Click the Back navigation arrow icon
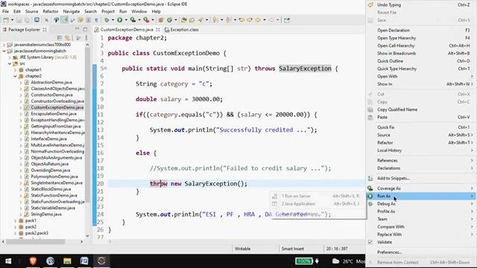Screen dimensions: 477x268 coord(258,20)
